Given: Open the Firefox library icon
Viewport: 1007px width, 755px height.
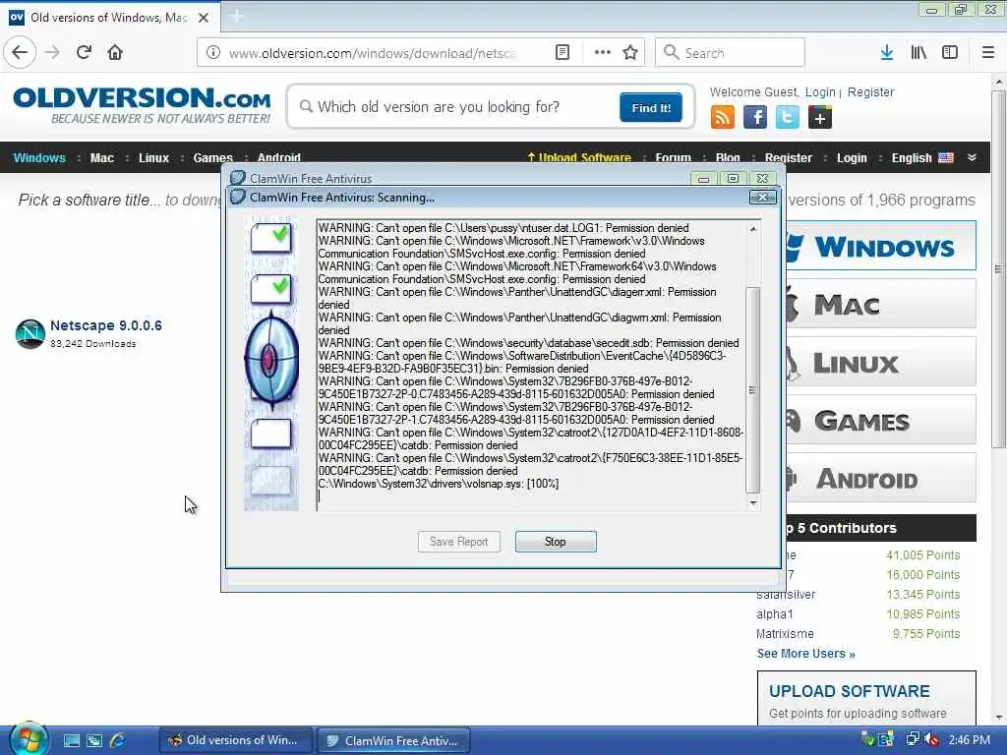Looking at the screenshot, I should [x=918, y=53].
